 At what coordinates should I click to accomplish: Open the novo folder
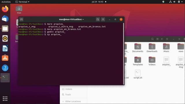tap(181, 48)
